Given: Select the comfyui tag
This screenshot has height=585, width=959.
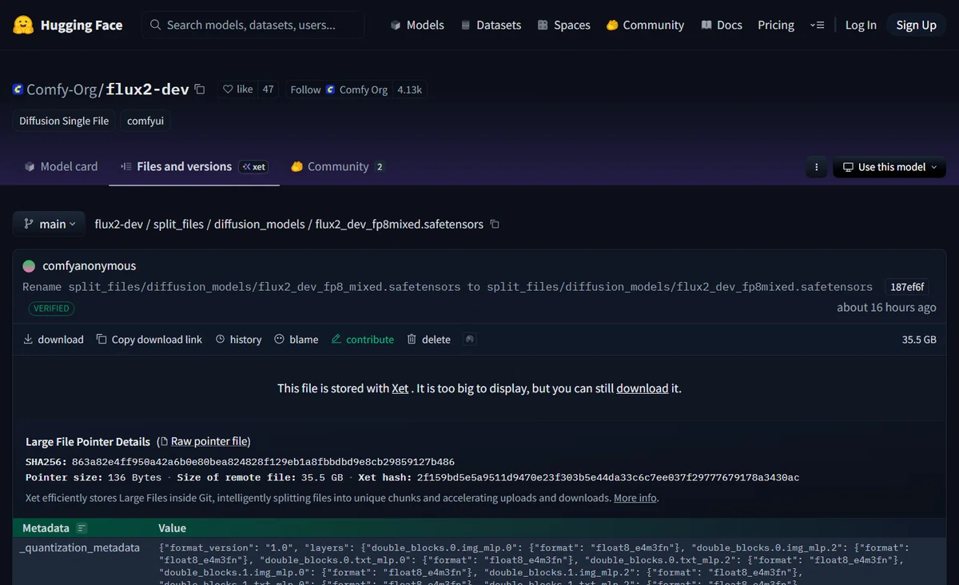Looking at the screenshot, I should point(145,121).
